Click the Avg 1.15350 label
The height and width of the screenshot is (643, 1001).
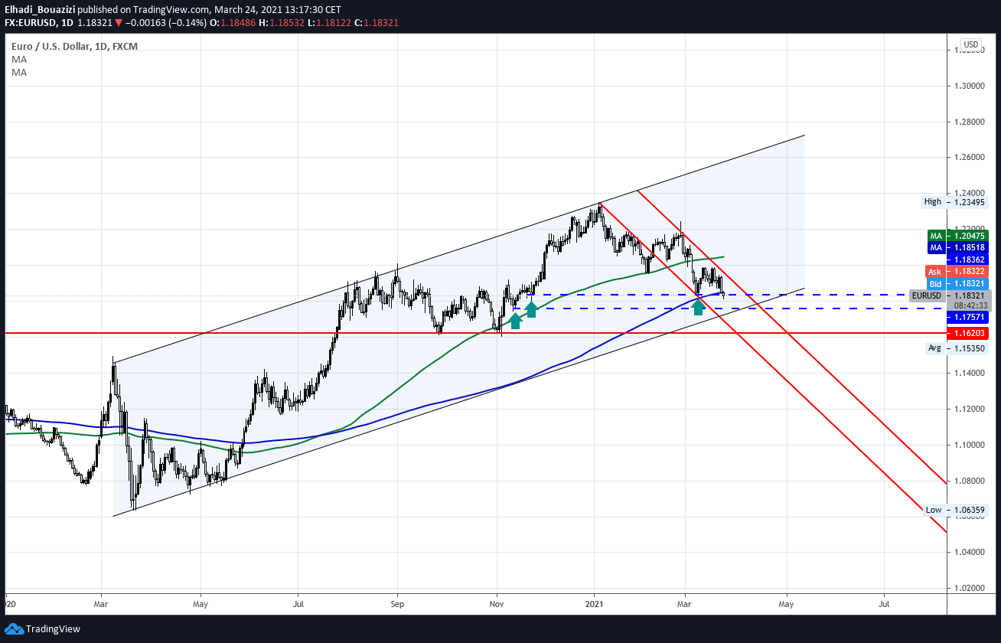(x=956, y=348)
